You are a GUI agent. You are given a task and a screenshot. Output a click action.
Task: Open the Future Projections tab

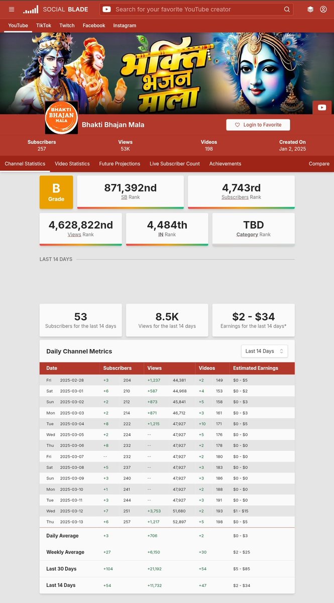coord(120,164)
